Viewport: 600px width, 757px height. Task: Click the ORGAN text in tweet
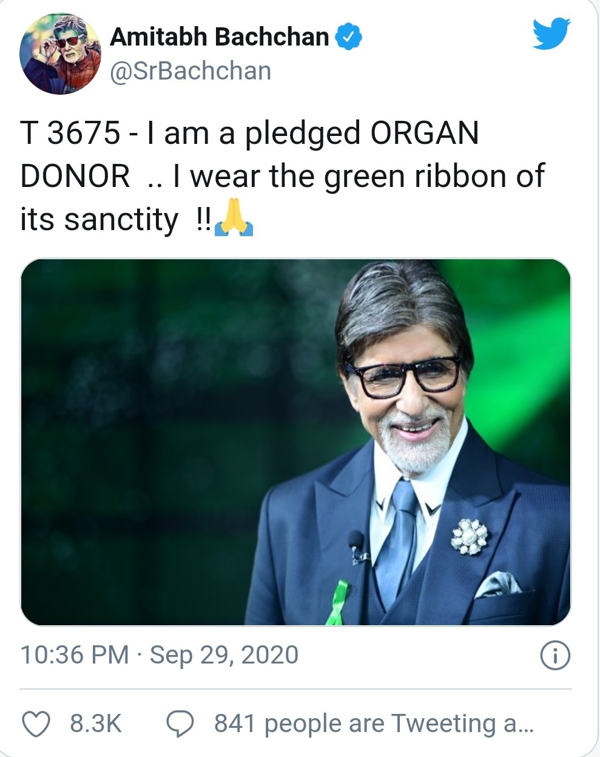coord(424,132)
